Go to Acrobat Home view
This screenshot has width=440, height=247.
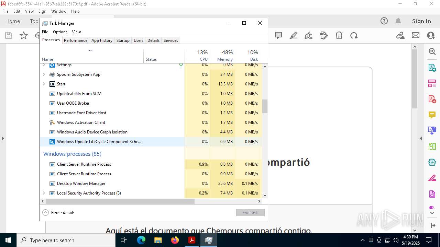click(13, 21)
